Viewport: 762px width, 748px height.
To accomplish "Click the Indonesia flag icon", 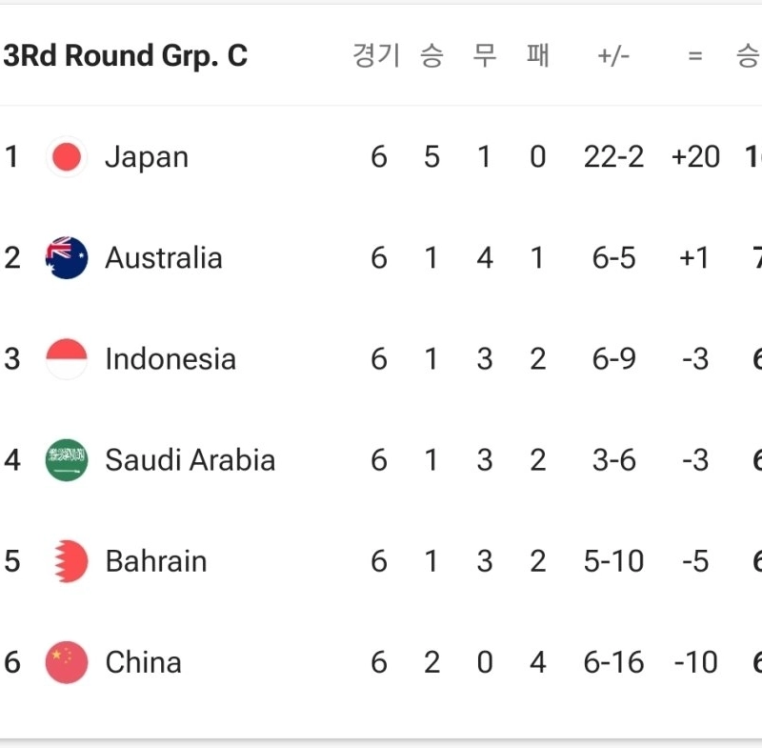I will (x=67, y=359).
